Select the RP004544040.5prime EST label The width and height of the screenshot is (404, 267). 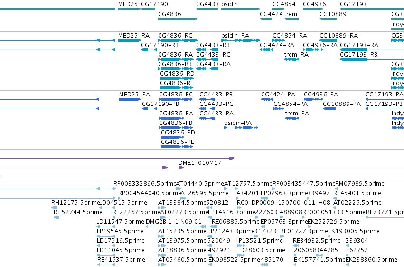click(150, 193)
